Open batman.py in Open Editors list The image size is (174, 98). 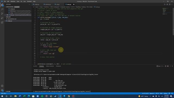18,11
